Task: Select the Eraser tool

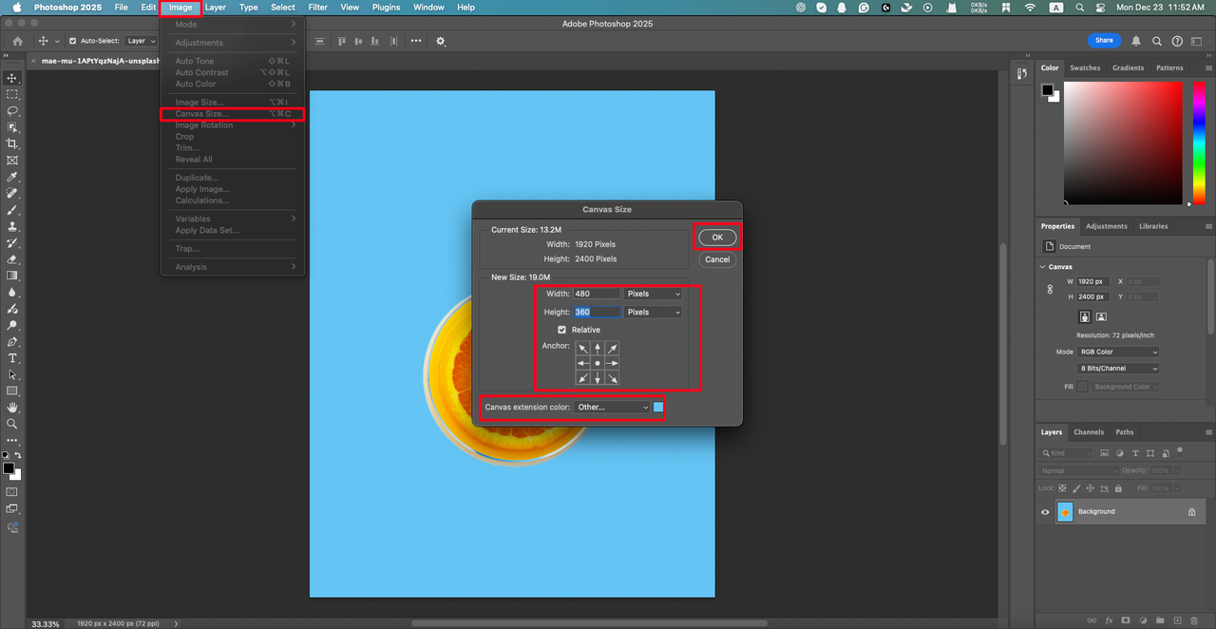Action: pyautogui.click(x=12, y=258)
